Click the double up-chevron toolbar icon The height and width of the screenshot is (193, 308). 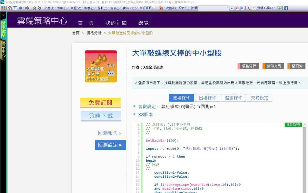click(x=34, y=8)
